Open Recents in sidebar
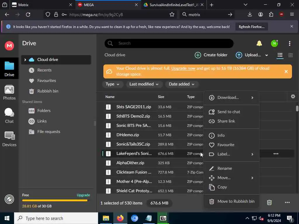The width and height of the screenshot is (299, 224). (x=56, y=70)
